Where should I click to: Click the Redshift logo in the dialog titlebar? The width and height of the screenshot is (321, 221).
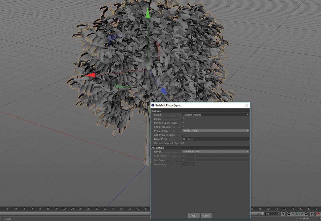[x=152, y=105]
